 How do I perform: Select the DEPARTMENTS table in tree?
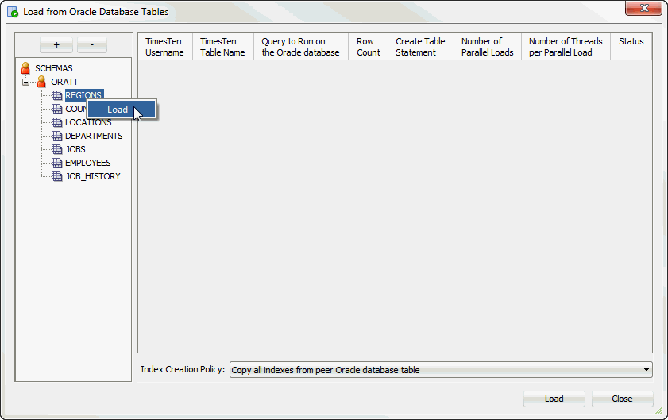[94, 136]
